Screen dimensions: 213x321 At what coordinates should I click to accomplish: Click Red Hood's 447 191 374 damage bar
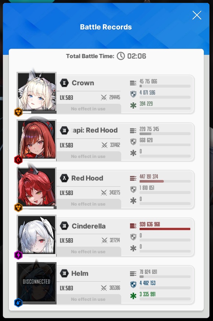[x=165, y=181]
